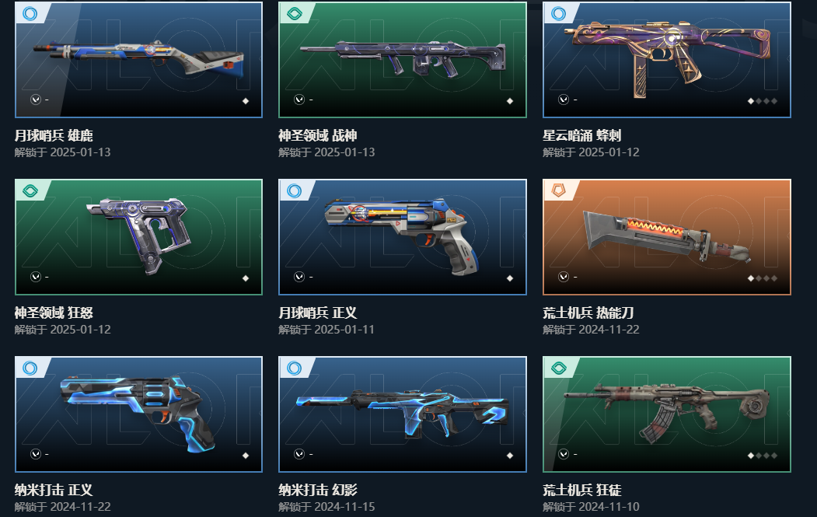
Task: Click 荒土机兵 热能刀 title text
Action: tap(588, 313)
